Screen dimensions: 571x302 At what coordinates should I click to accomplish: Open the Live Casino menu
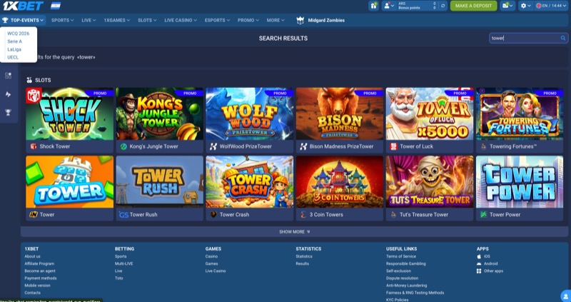pos(181,21)
